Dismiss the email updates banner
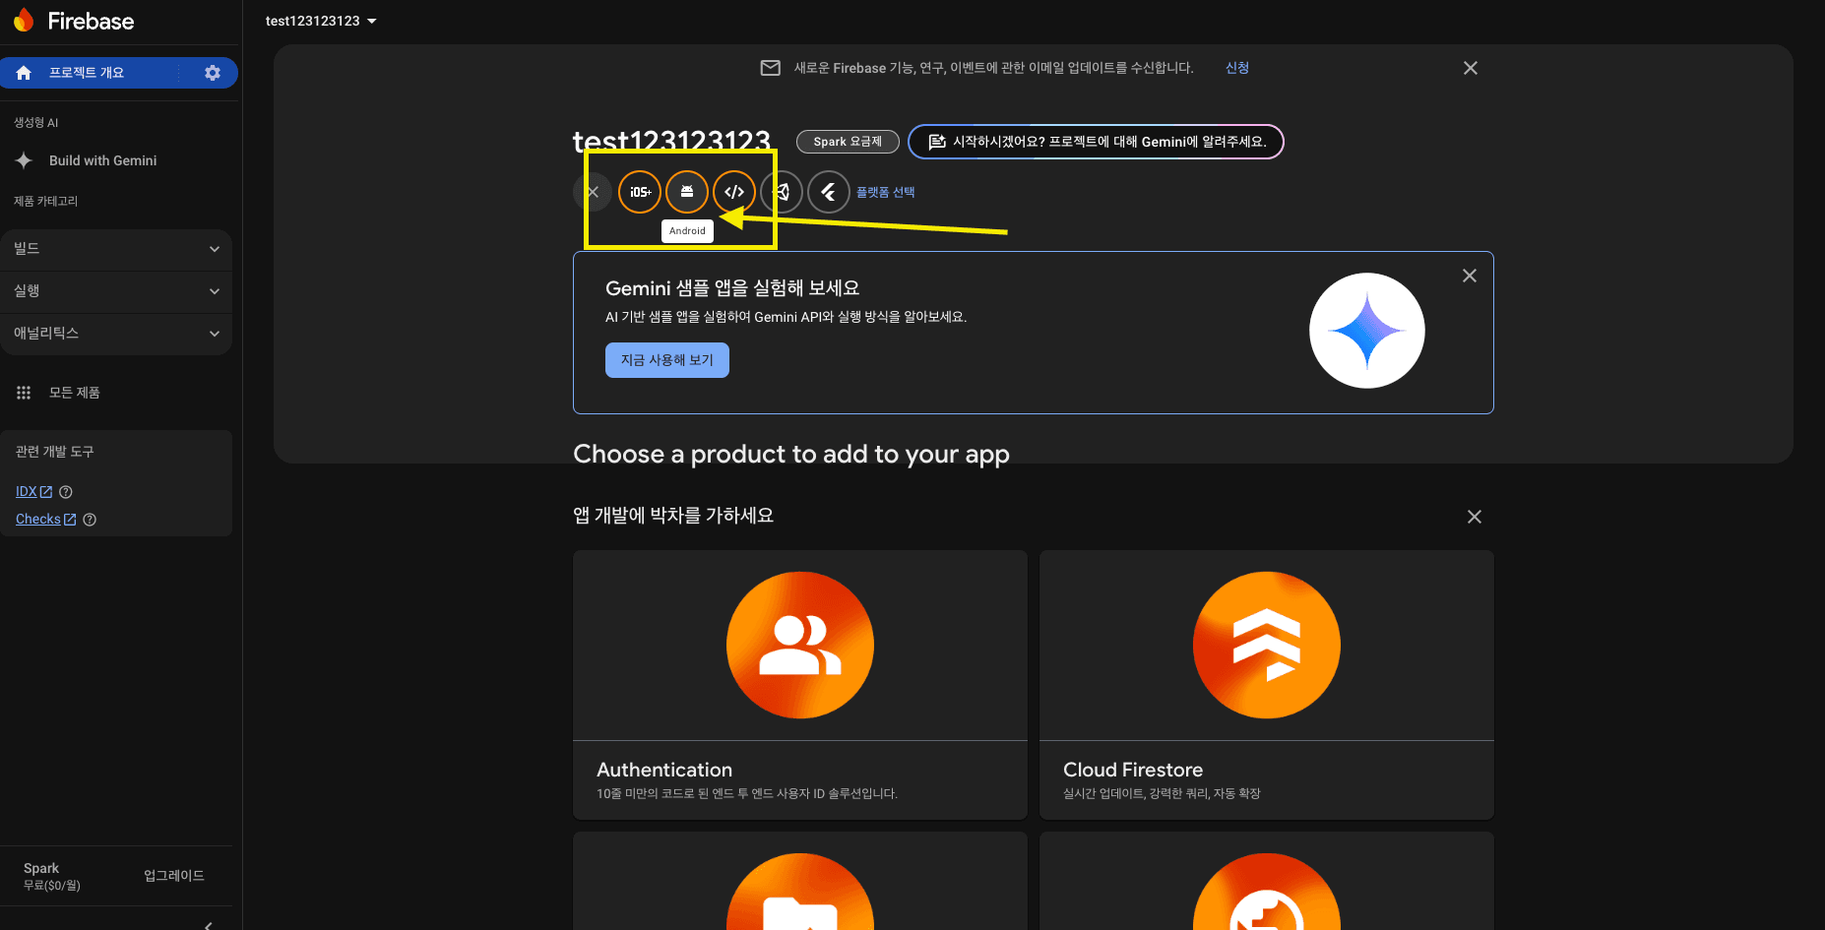The width and height of the screenshot is (1825, 930). 1471,68
